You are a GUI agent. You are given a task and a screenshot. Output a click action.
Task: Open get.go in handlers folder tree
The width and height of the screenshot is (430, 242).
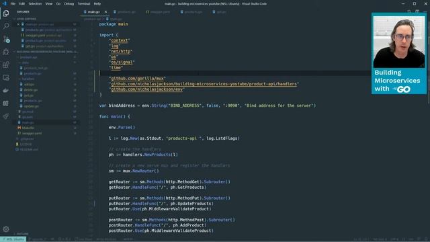(x=28, y=95)
